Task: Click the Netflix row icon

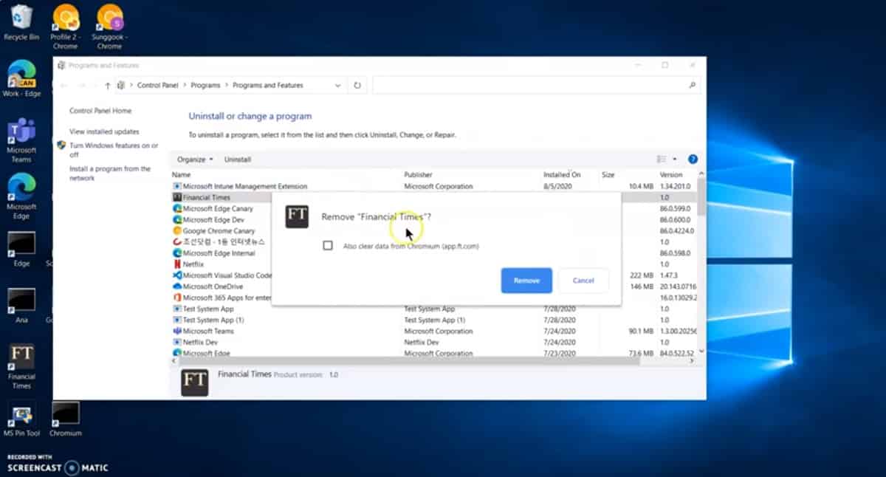Action: [177, 264]
